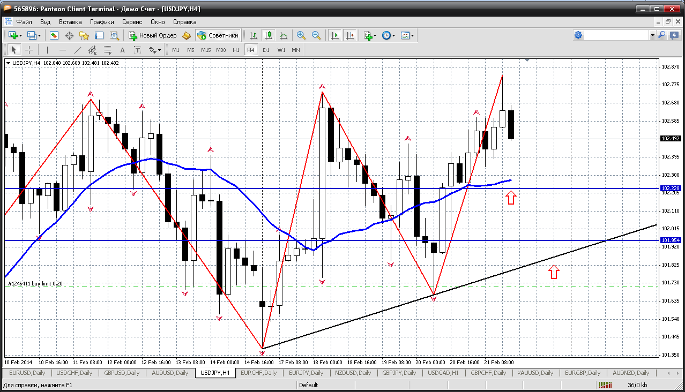Viewport: 685px width, 392px height.
Task: Switch timeframe to M15
Action: pyautogui.click(x=206, y=50)
